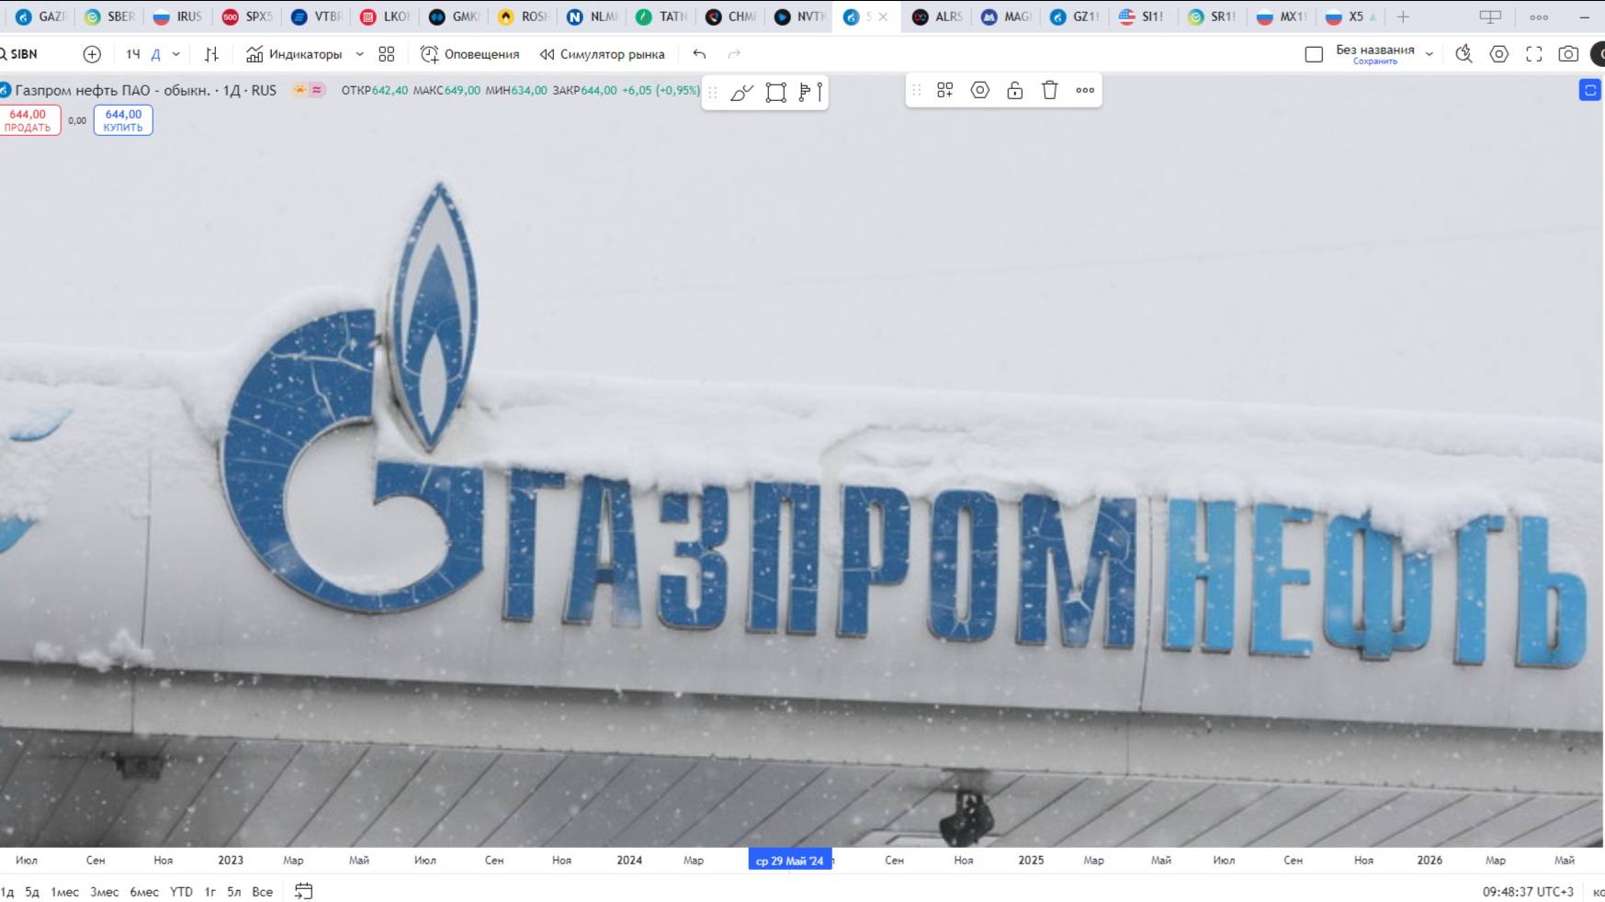Open the monitor layout icon in title bar
The width and height of the screenshot is (1605, 902).
(1490, 17)
